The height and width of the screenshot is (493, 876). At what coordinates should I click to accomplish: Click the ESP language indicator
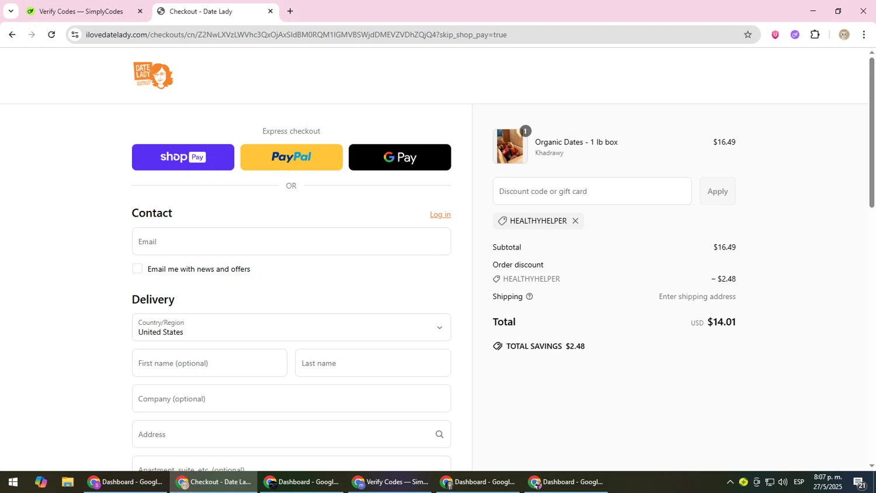coord(799,482)
